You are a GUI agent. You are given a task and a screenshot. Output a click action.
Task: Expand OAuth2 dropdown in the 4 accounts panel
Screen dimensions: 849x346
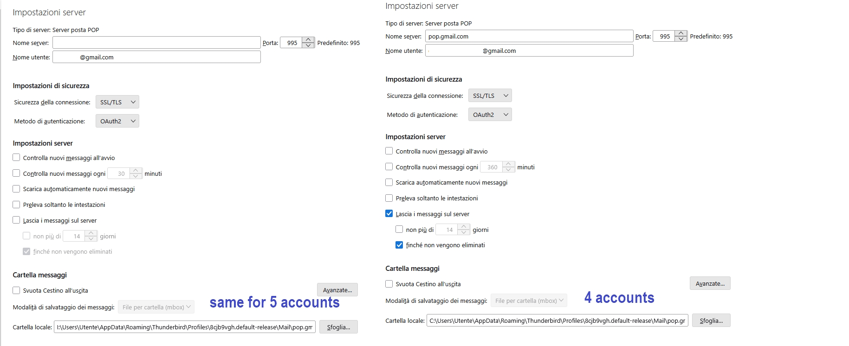(x=490, y=115)
